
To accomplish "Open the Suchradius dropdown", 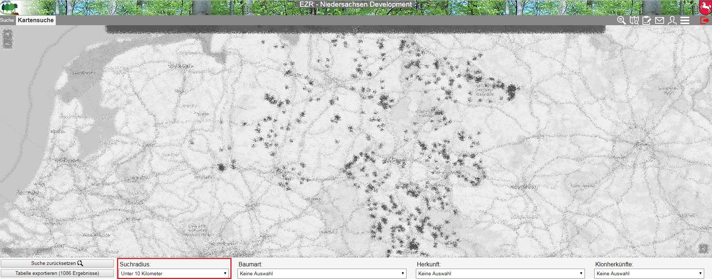I will point(174,273).
